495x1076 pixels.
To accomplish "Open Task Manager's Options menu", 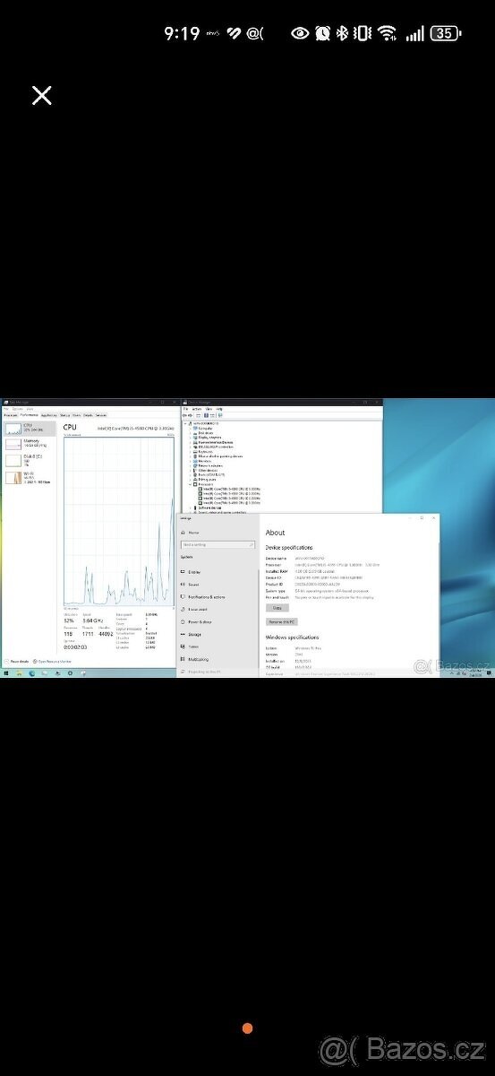I will (16, 409).
